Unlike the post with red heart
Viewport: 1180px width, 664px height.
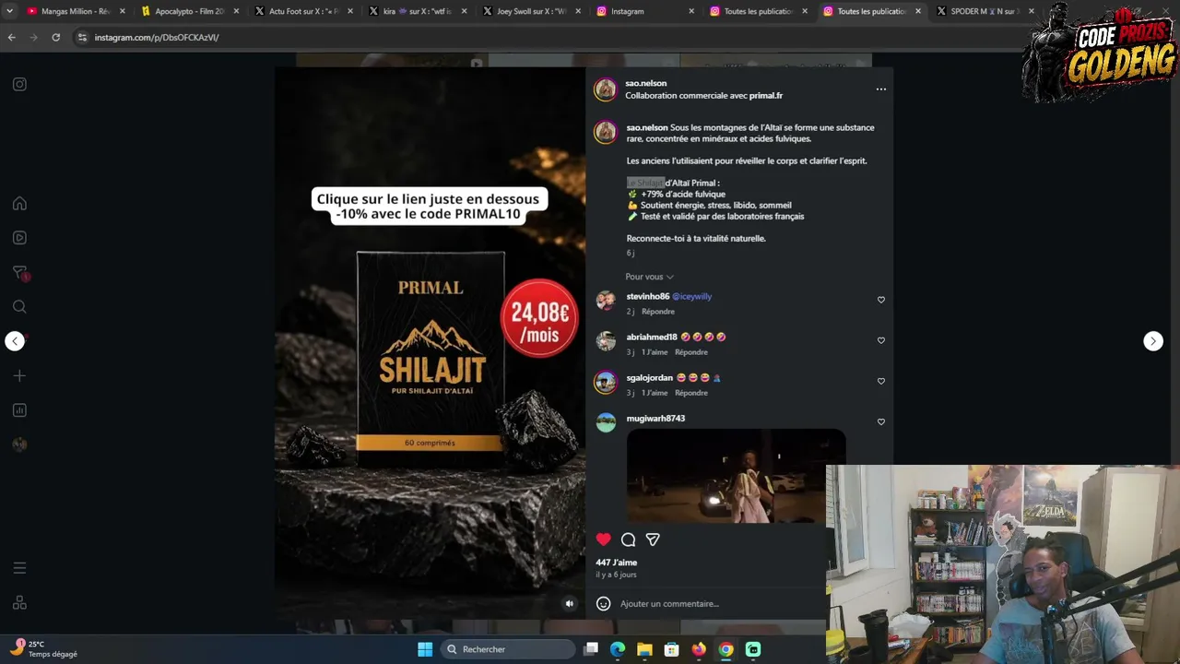coord(603,539)
